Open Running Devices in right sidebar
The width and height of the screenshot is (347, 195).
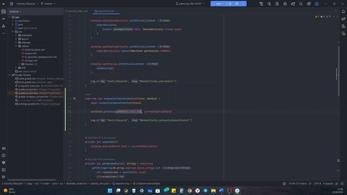click(343, 34)
